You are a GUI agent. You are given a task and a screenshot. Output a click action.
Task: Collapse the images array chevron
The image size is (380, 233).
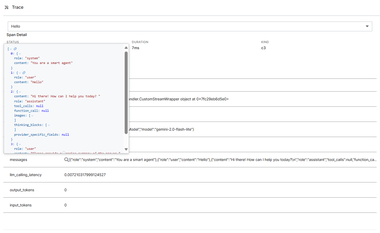pos(32,115)
